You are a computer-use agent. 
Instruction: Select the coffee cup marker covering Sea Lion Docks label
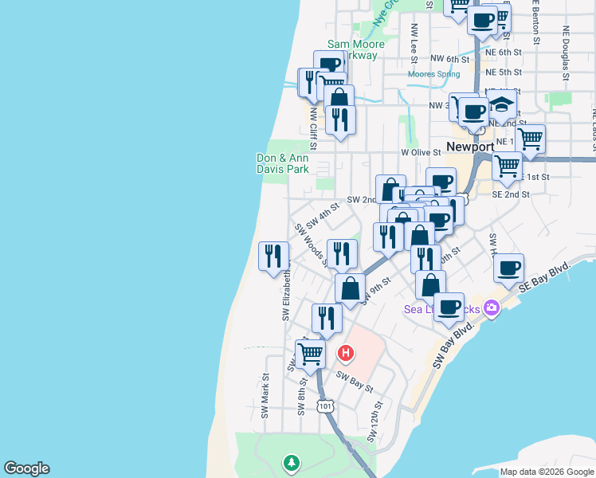point(449,310)
